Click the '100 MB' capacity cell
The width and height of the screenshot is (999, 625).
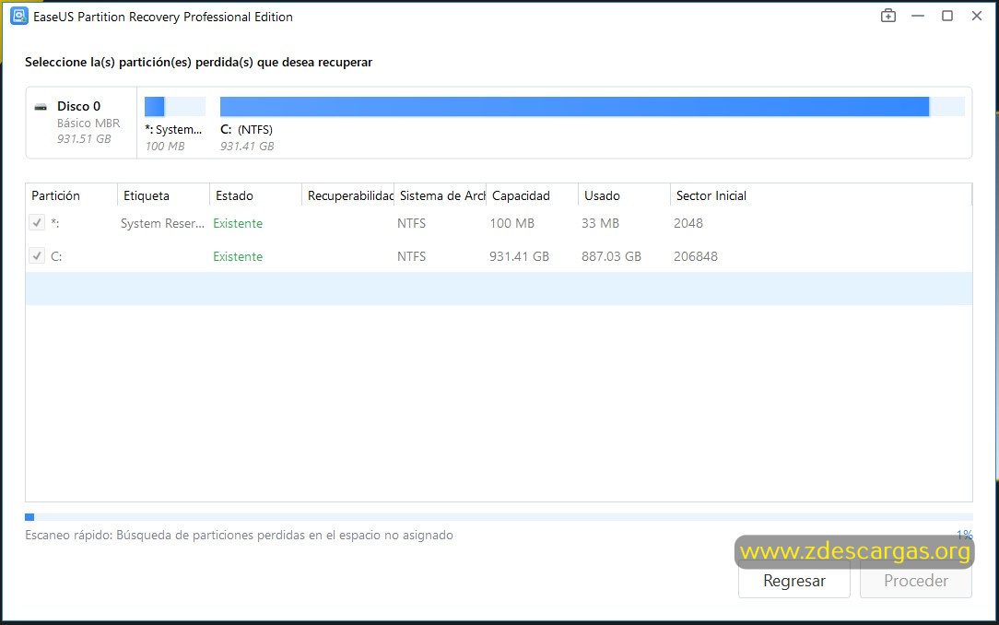pyautogui.click(x=511, y=223)
